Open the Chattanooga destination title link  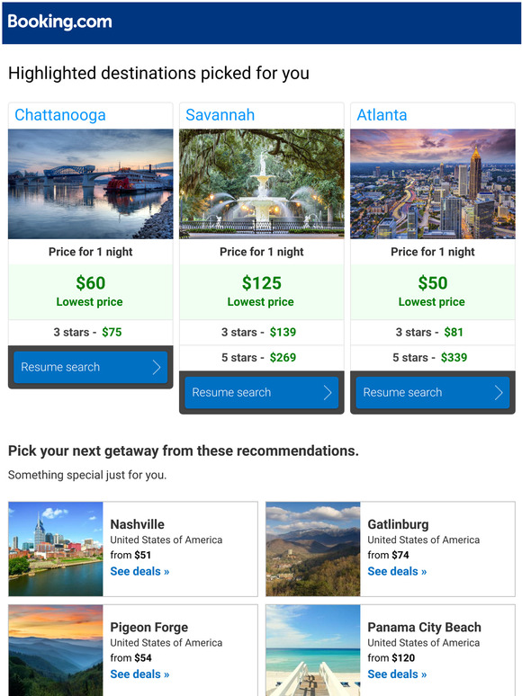tap(60, 115)
